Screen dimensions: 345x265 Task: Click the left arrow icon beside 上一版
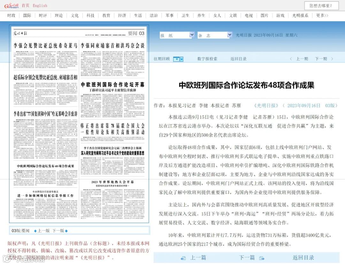tap(35, 231)
